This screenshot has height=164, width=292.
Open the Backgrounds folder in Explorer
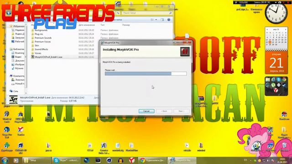(x=41, y=30)
